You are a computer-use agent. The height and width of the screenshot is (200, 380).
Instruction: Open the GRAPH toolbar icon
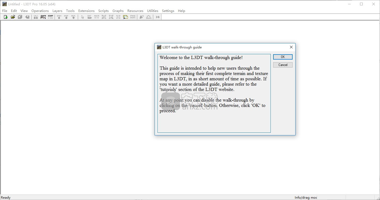pyautogui.click(x=43, y=17)
